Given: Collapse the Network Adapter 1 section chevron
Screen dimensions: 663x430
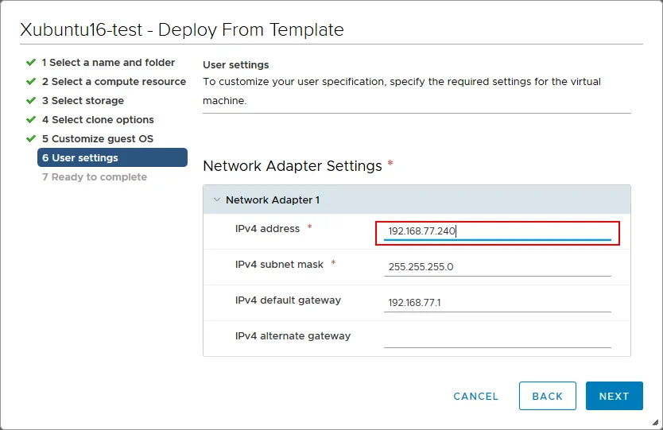Looking at the screenshot, I should (x=216, y=200).
